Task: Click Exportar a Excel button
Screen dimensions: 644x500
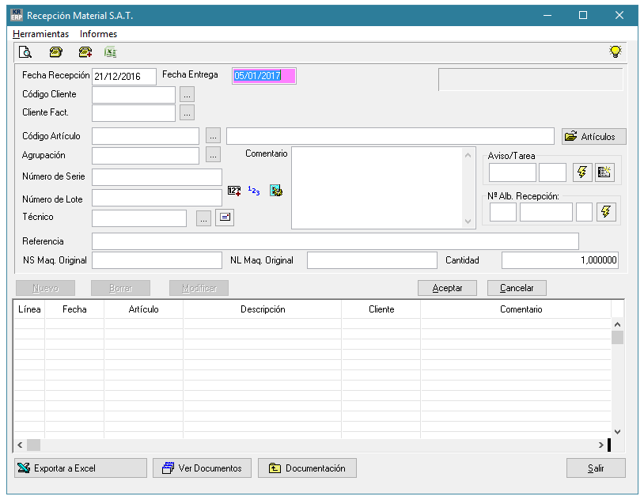Action: [x=81, y=468]
